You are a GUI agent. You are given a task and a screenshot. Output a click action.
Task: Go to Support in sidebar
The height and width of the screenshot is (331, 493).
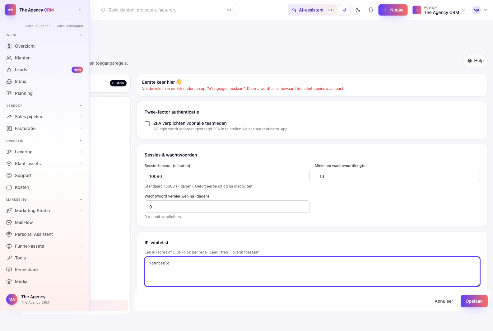[44, 175]
